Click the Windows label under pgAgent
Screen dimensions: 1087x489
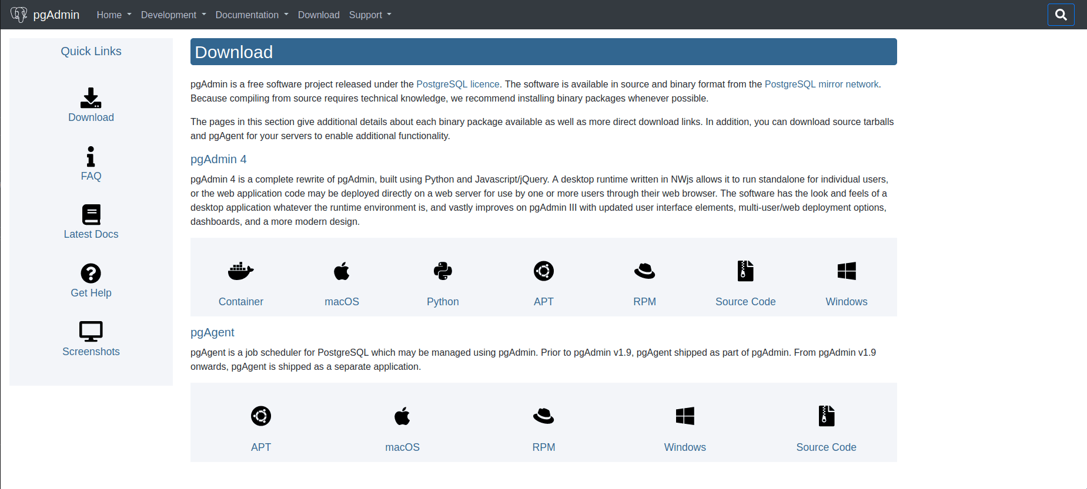click(x=685, y=447)
